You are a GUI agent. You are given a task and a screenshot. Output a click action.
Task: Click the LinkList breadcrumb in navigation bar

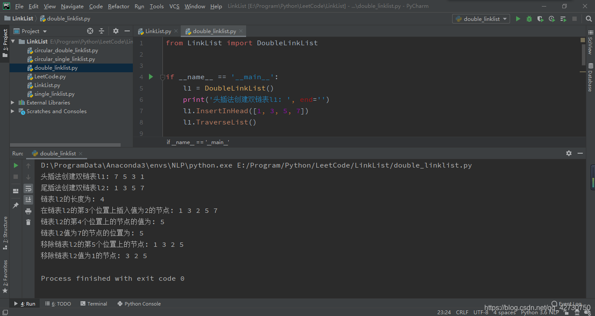coord(19,19)
